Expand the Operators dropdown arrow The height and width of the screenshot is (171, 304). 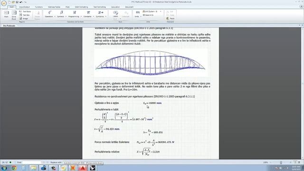pos(55,17)
